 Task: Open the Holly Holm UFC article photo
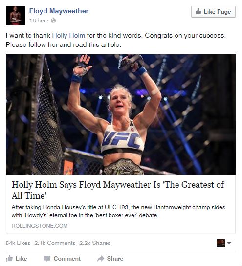(x=121, y=114)
